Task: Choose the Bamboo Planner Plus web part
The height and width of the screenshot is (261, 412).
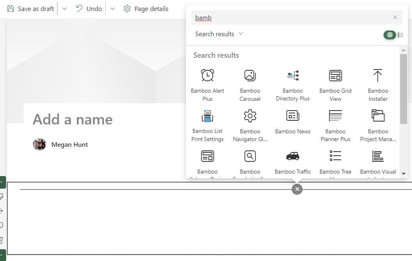Action: pos(335,126)
